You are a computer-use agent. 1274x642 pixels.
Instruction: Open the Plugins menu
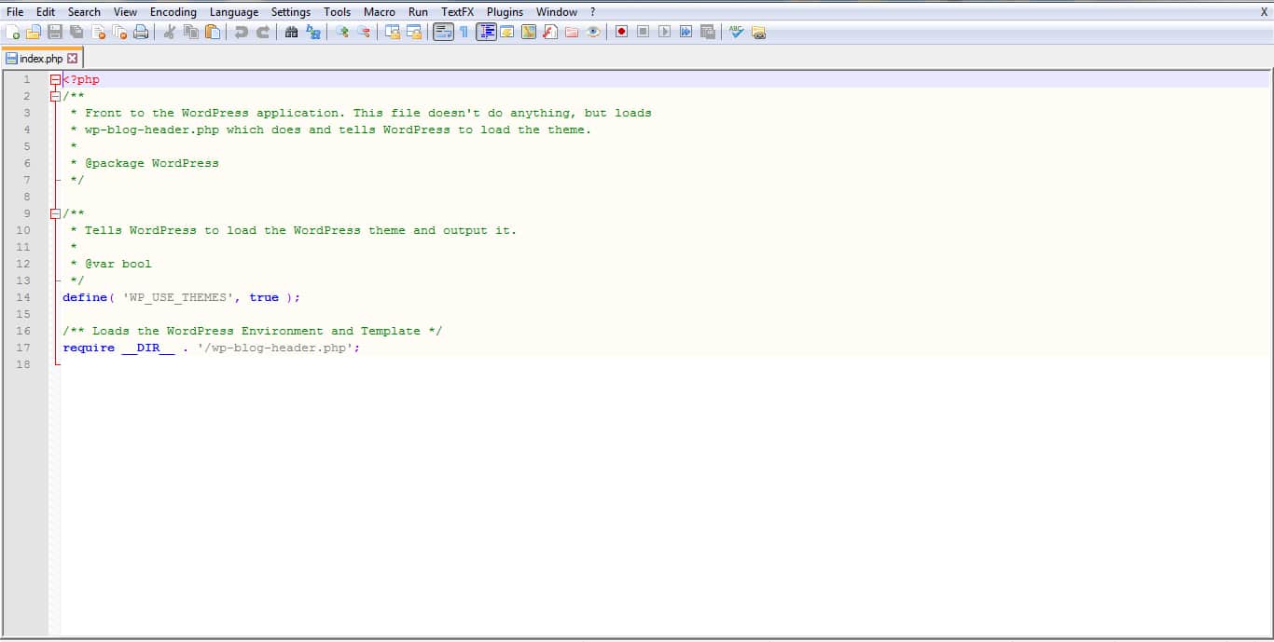(505, 12)
